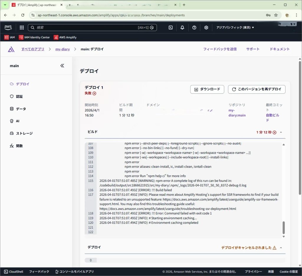This screenshot has height=276, width=302.
Task: Select ストレージ in the sidebar
Action: coord(24,133)
